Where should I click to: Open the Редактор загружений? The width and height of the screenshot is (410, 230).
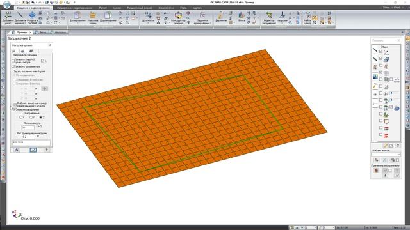269,18
